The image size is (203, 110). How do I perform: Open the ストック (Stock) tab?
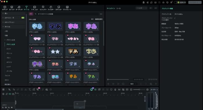[12, 8]
